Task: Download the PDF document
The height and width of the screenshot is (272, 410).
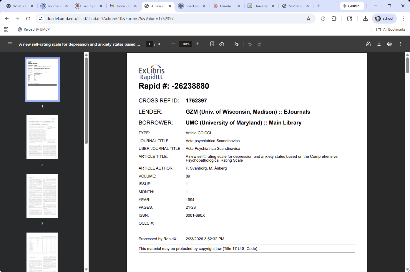Action: [379, 44]
